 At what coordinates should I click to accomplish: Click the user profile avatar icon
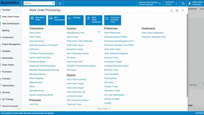tap(190, 3)
